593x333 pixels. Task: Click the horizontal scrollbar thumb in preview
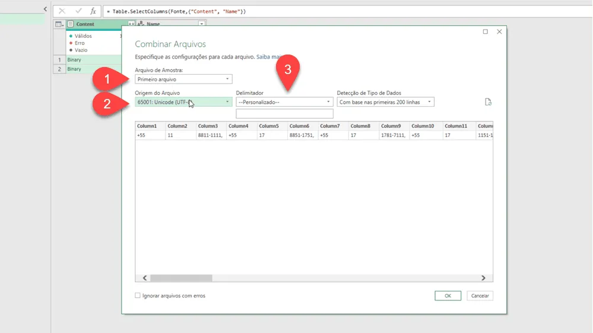pos(181,278)
